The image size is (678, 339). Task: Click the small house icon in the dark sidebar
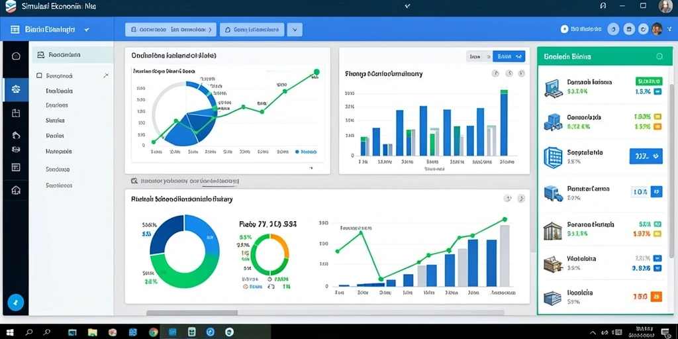click(x=16, y=135)
